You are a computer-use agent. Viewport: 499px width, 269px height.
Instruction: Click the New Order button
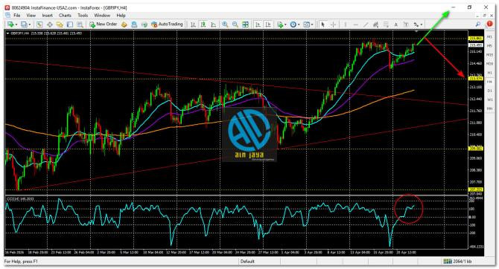click(103, 24)
